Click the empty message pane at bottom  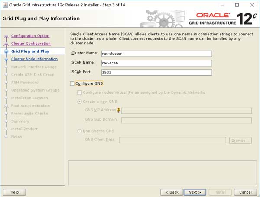click(x=162, y=173)
